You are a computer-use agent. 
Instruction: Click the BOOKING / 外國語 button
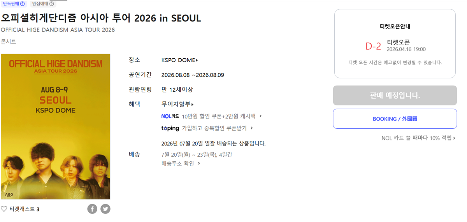pyautogui.click(x=395, y=119)
